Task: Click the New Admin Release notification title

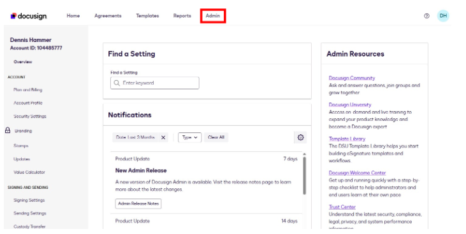Action: point(141,170)
